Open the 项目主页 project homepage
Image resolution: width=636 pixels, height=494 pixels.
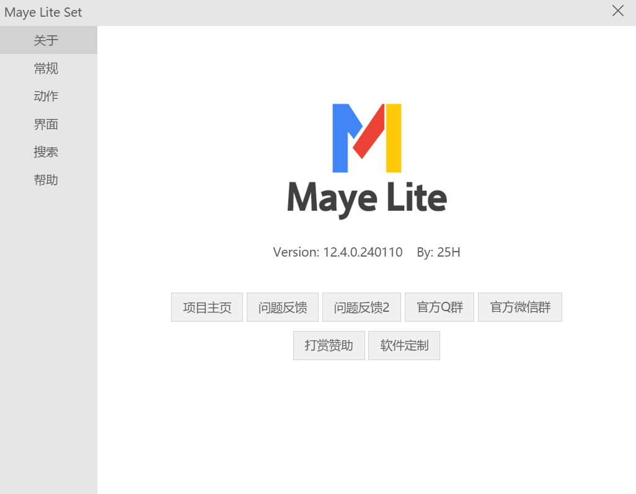[x=206, y=307]
